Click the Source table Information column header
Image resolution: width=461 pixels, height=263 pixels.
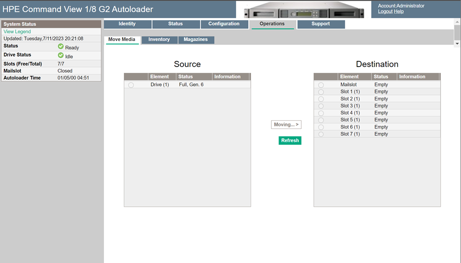pos(231,76)
